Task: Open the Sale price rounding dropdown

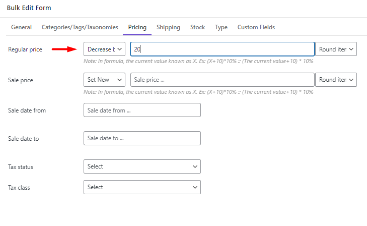Action: [x=336, y=80]
